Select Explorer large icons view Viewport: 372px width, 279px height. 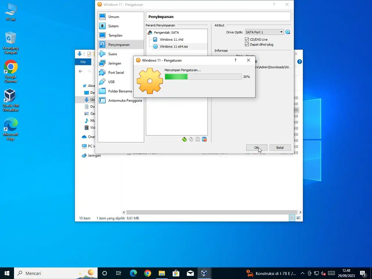tap(298, 218)
